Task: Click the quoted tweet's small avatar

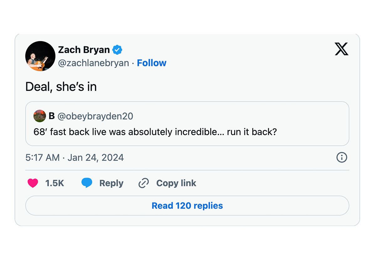Action: 40,116
